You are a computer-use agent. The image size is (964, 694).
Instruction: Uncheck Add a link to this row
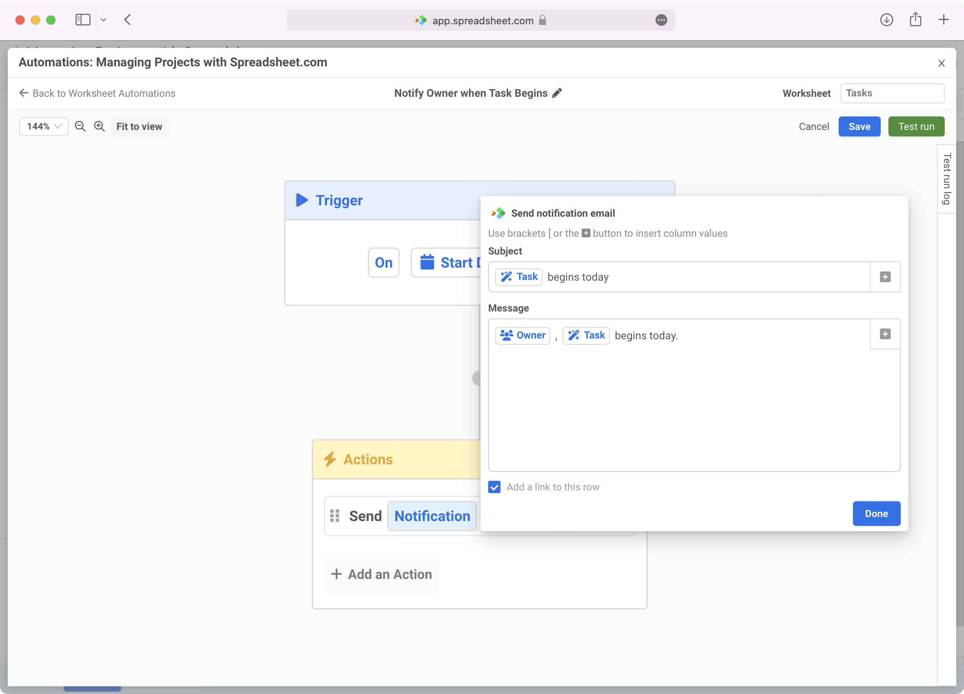pos(494,487)
